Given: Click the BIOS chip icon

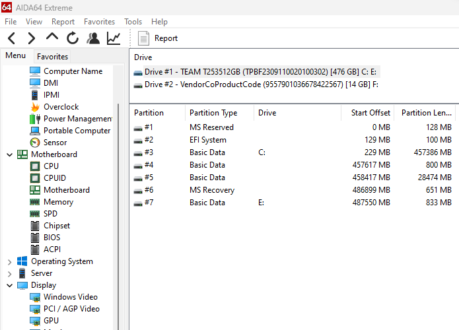Looking at the screenshot, I should (x=35, y=238).
